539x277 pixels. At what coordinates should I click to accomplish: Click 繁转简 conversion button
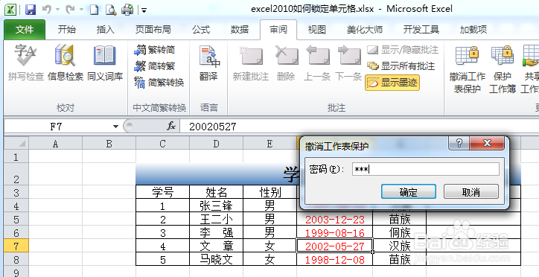[x=155, y=50]
